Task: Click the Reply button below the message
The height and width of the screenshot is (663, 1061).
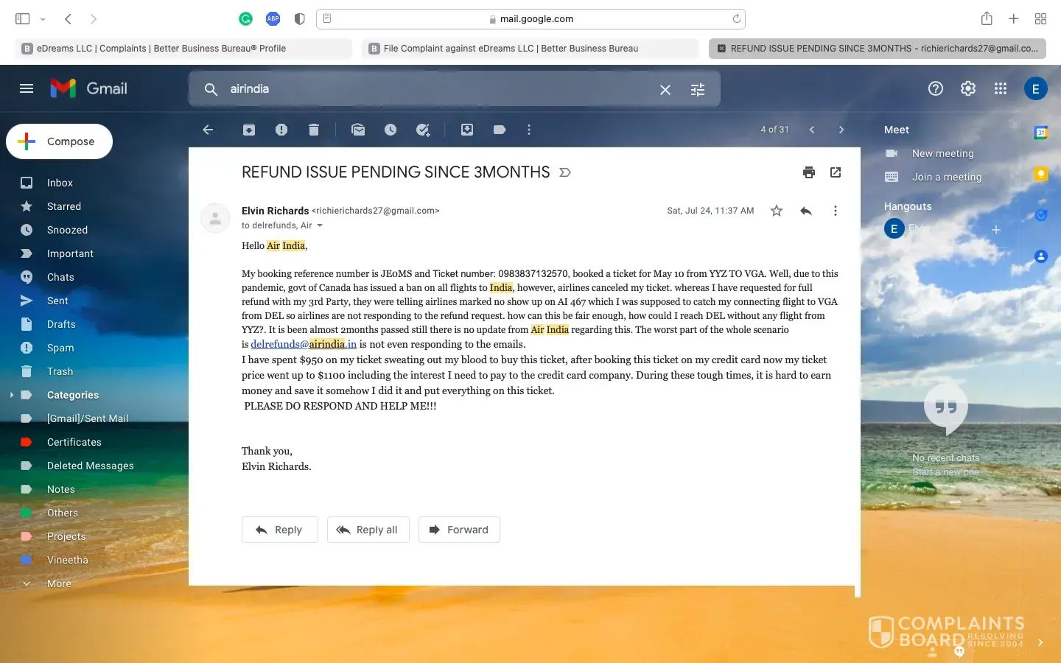Action: (279, 530)
